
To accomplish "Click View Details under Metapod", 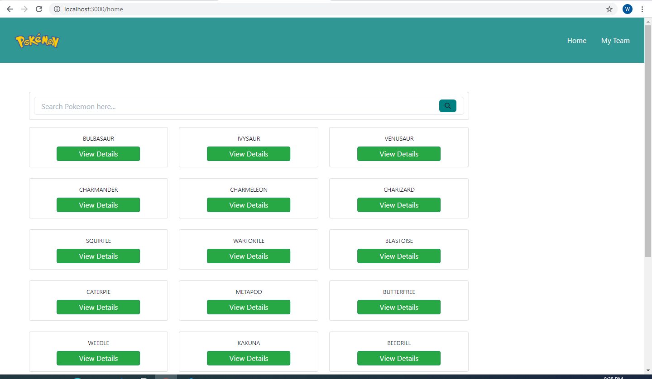I will 249,307.
